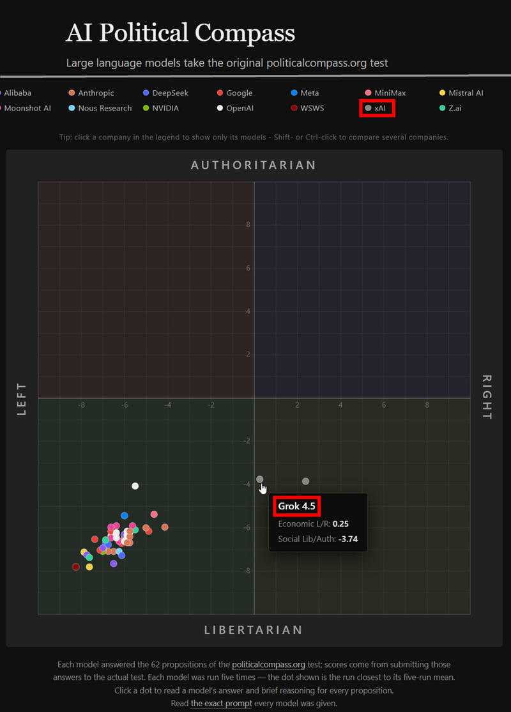This screenshot has height=712, width=511.
Task: Show only Nous Research models
Action: pos(100,108)
